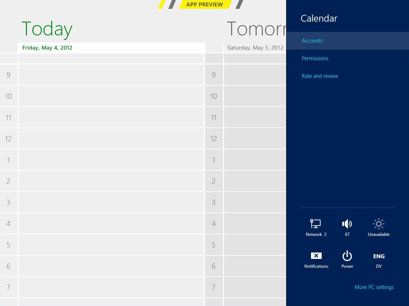Select the Friday, May 4, 2012 header
409x306 pixels.
pyautogui.click(x=47, y=48)
